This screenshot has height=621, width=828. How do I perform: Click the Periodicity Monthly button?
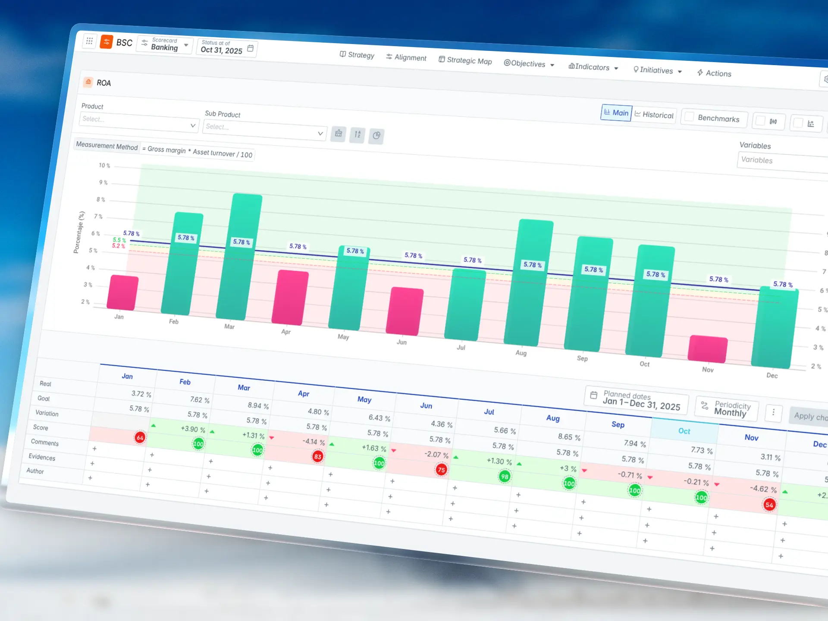727,408
